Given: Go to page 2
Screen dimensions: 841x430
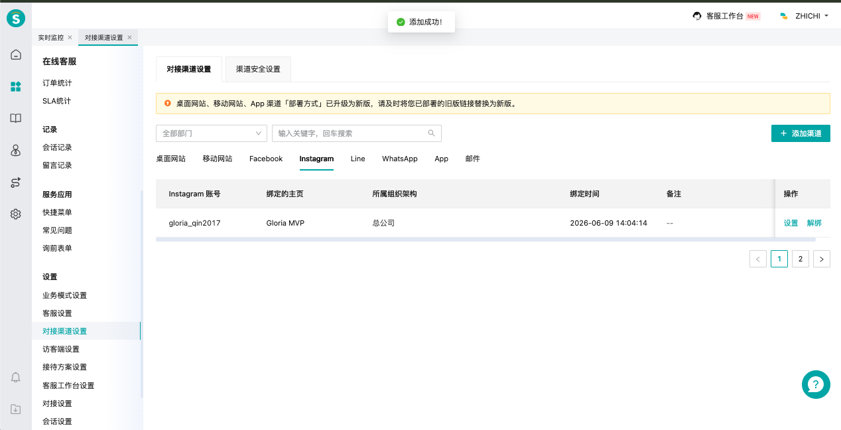Looking at the screenshot, I should 801,259.
